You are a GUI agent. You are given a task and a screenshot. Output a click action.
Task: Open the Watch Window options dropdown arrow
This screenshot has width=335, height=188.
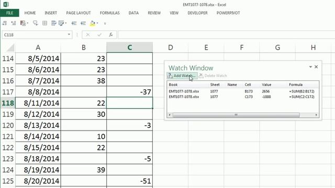pos(310,67)
